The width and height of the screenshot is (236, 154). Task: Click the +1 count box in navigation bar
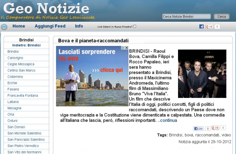(x=217, y=27)
